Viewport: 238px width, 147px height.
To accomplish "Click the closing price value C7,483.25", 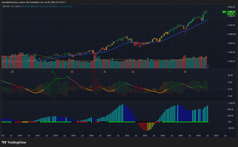I will tap(54, 7).
